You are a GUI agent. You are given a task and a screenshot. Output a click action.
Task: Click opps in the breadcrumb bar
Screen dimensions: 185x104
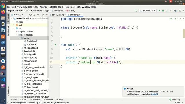click(47, 10)
